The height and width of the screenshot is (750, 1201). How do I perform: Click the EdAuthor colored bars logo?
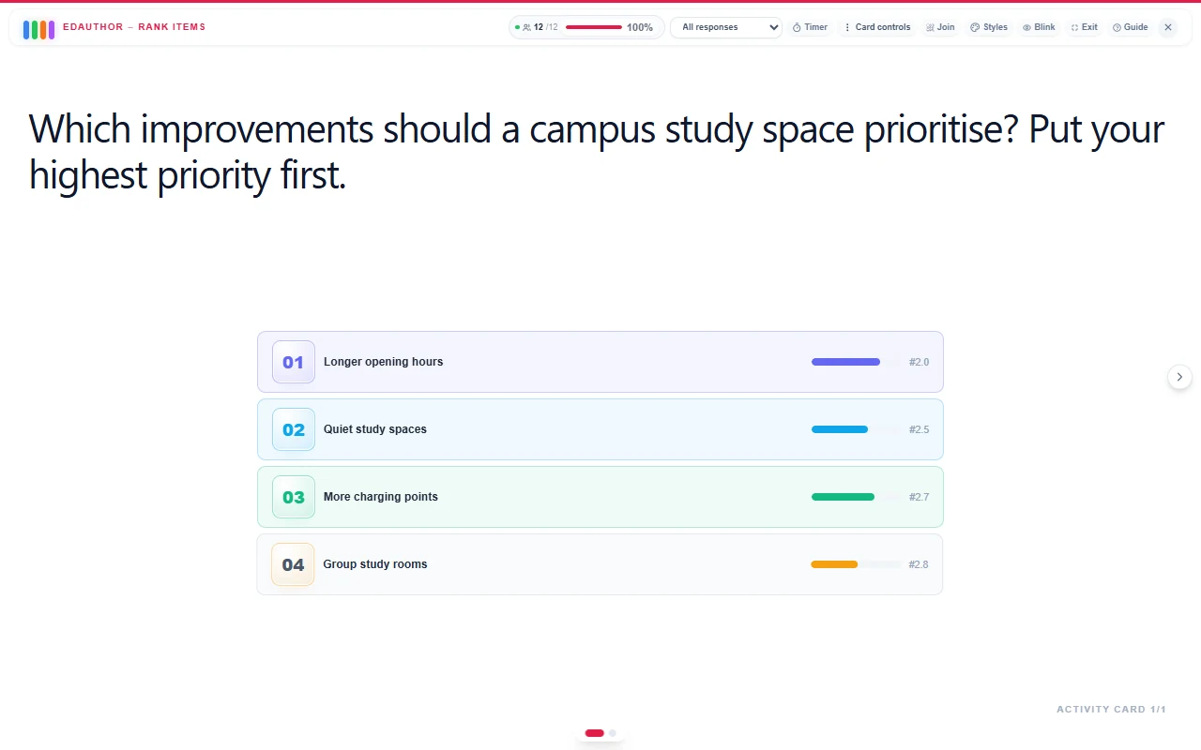point(38,29)
